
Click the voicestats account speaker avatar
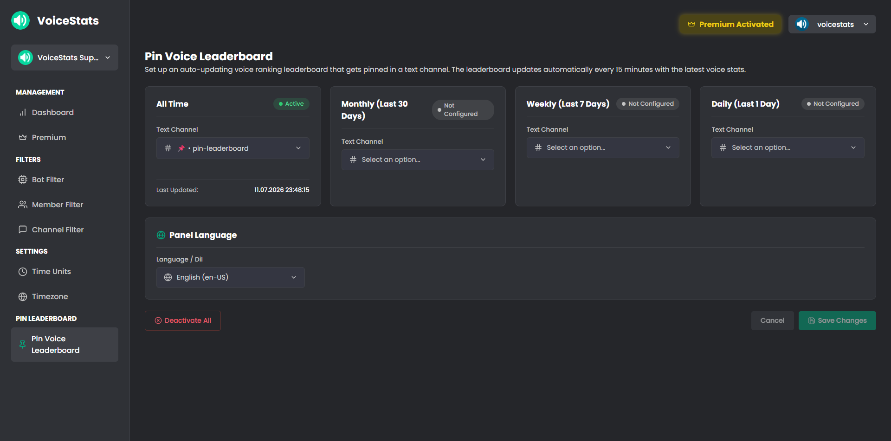click(x=801, y=24)
